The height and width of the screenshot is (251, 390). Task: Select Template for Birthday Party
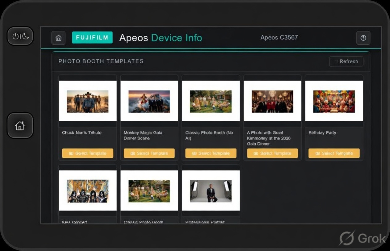[x=334, y=153]
